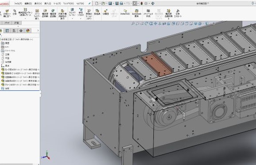
Task: Click the Assembly Features tool
Action: [72, 12]
